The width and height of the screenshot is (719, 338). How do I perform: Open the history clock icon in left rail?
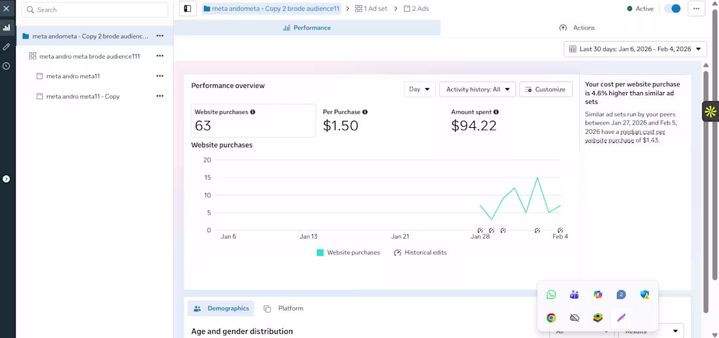[x=7, y=66]
